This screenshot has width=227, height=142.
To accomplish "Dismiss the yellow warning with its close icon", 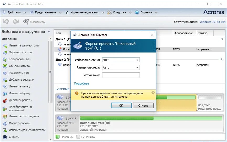I will pos(153,92).
